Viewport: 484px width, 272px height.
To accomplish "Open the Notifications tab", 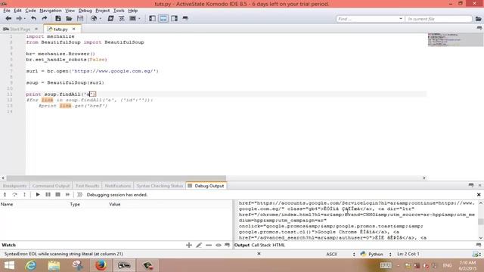I will (x=118, y=186).
